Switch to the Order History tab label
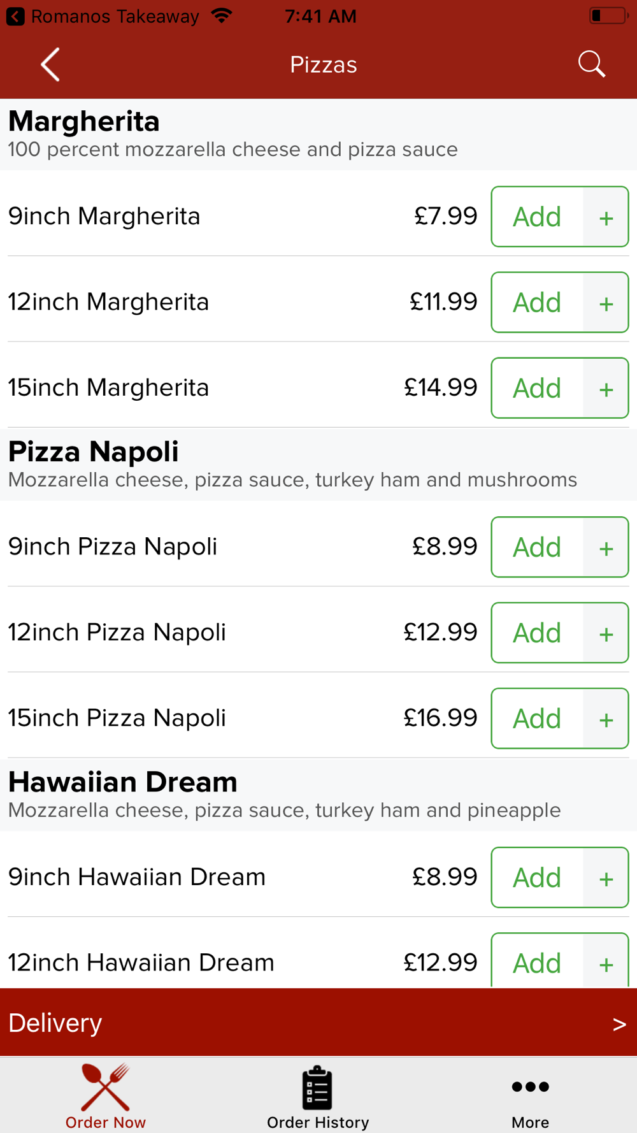This screenshot has width=637, height=1133. point(318,1122)
